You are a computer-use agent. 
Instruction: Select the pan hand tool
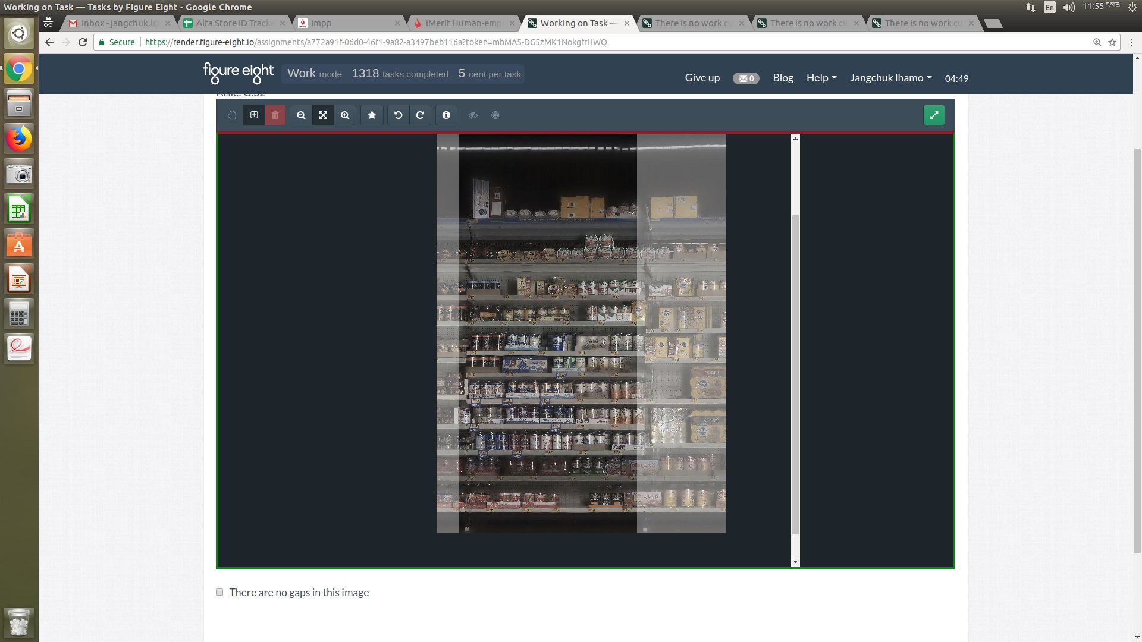(232, 115)
